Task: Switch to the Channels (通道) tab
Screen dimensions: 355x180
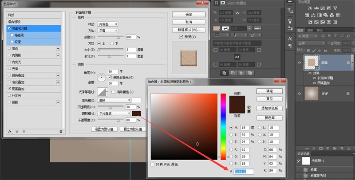Action: 310,30
